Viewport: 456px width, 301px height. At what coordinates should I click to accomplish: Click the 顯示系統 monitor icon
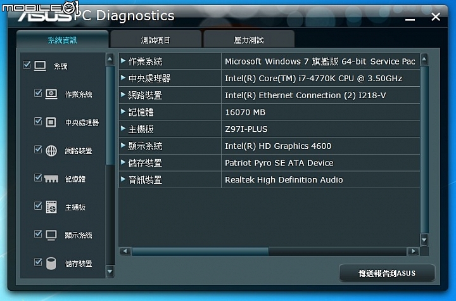(51, 235)
